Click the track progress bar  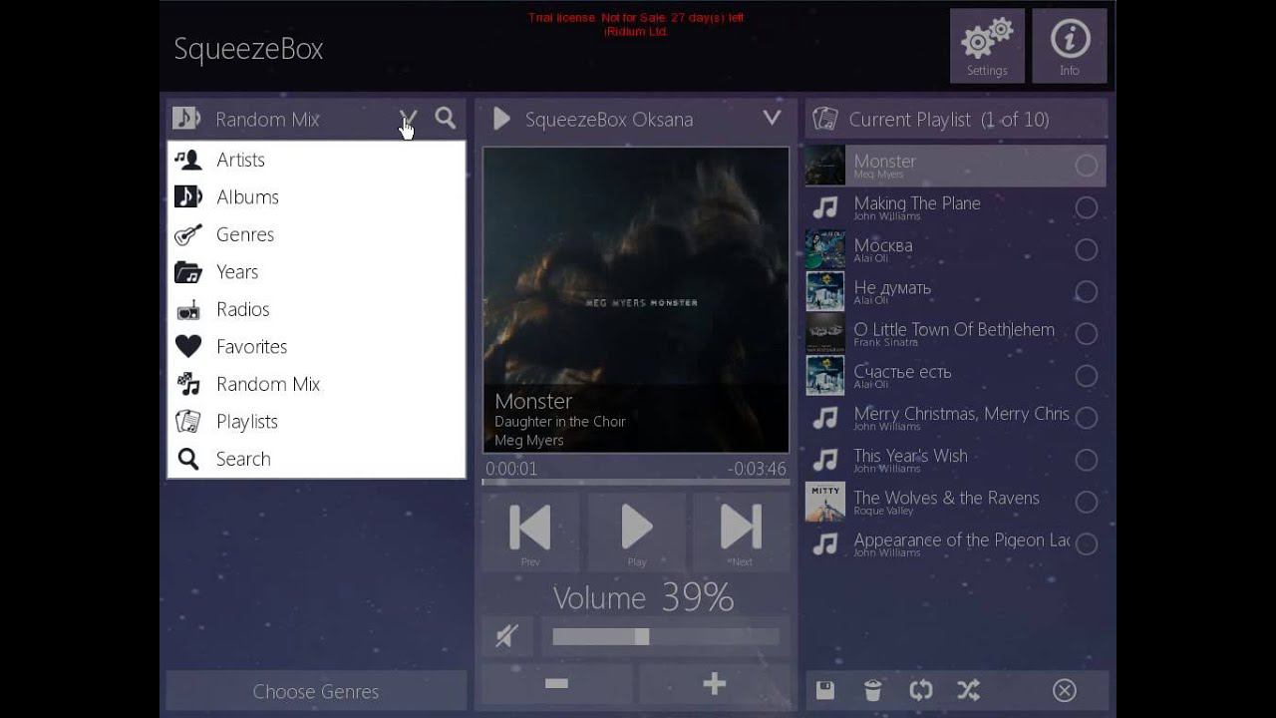[636, 483]
